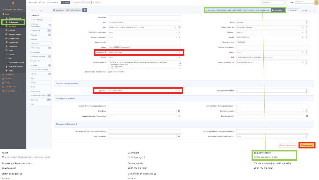Open the Utilisateur dropdown
Viewport: 319px width, 180px height.
pos(143,52)
